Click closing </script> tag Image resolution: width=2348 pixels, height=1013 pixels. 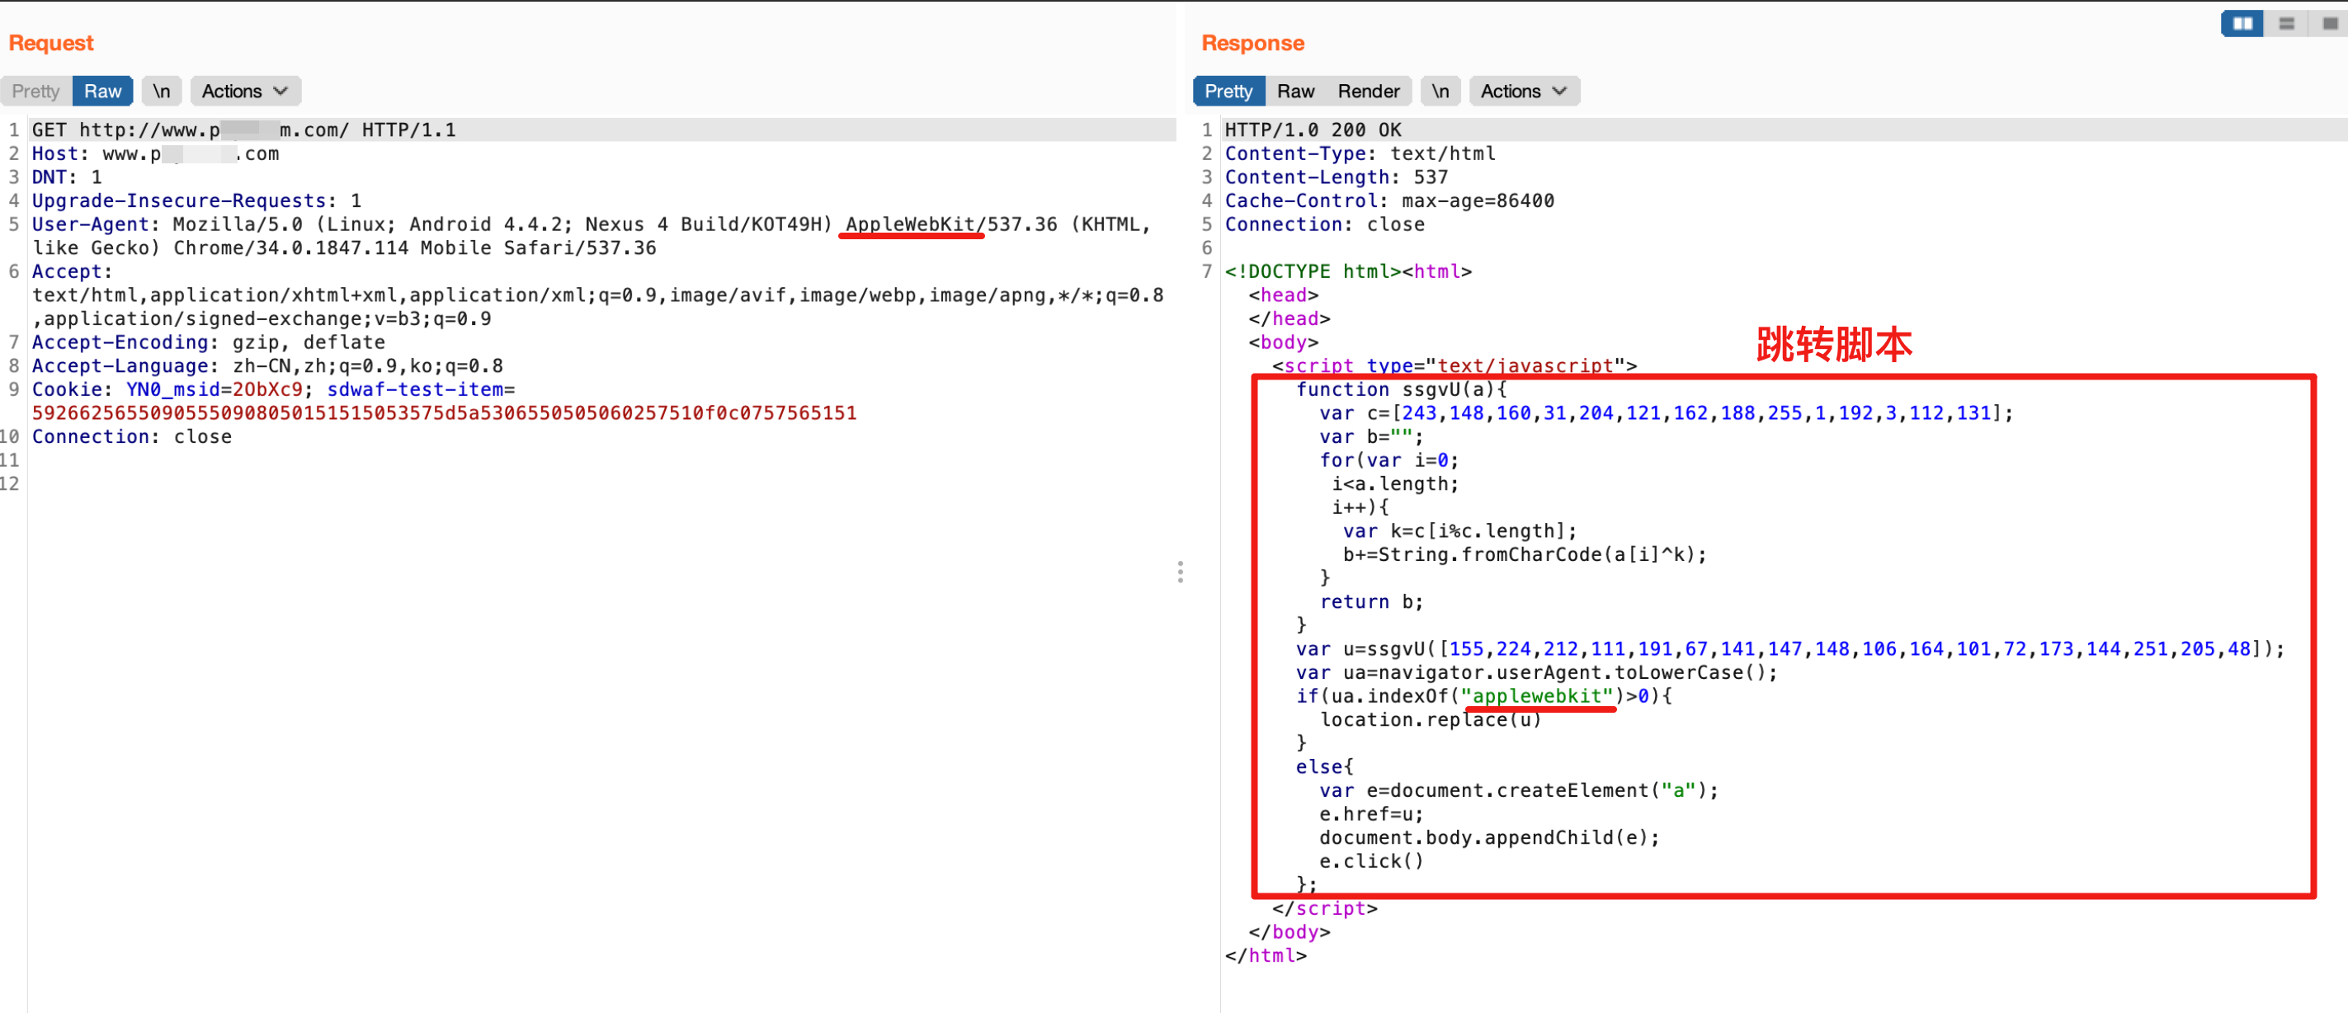(x=1324, y=908)
